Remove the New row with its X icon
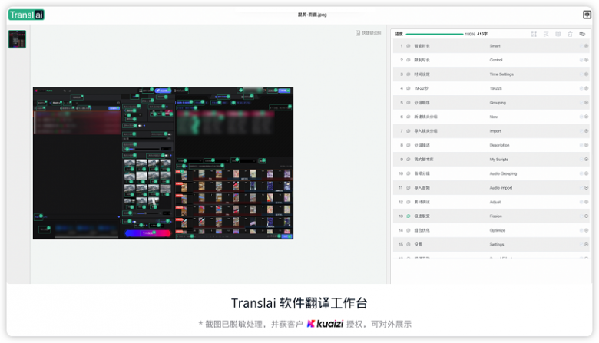The height and width of the screenshot is (343, 599). tap(586, 117)
